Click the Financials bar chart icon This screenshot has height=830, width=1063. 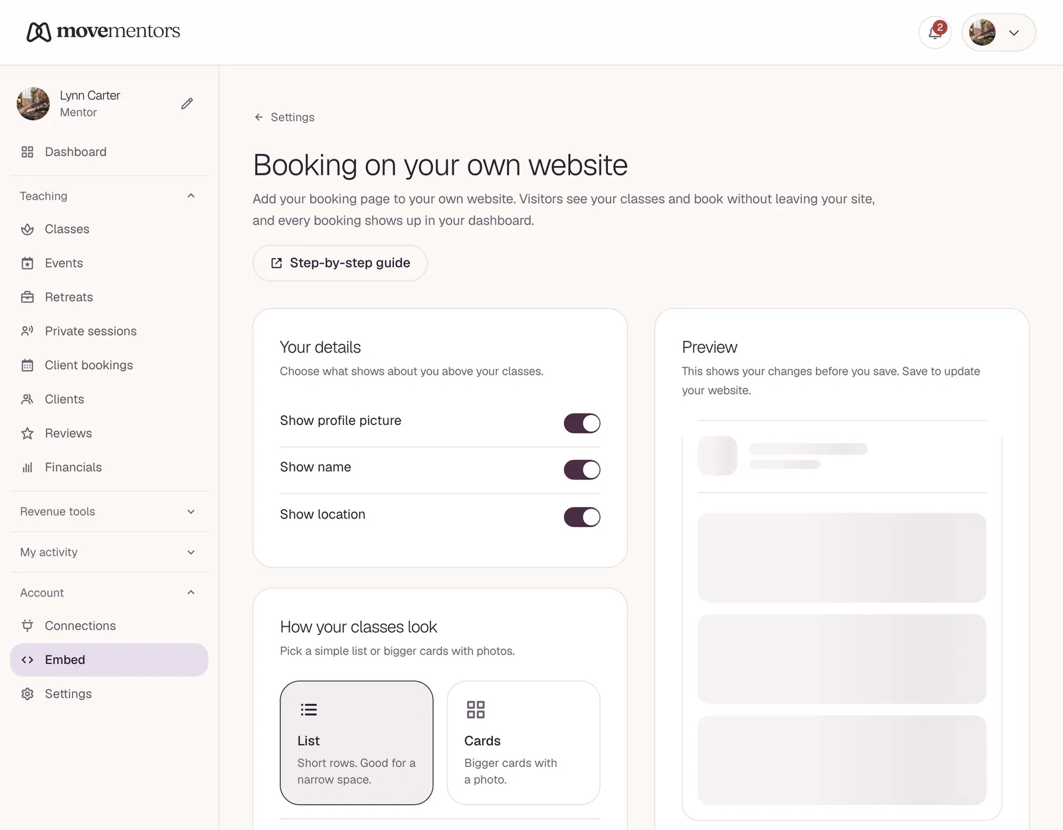click(27, 467)
